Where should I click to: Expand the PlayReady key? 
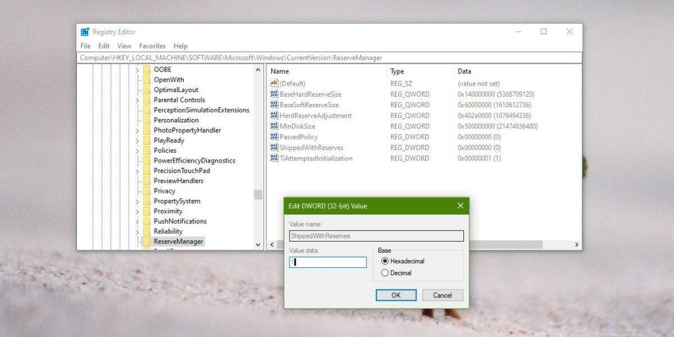point(137,141)
